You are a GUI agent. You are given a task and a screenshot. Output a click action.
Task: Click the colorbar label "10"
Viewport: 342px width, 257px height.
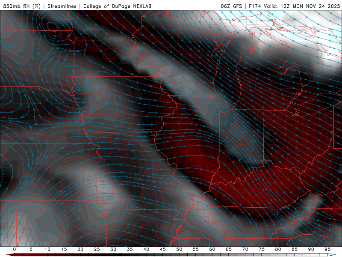click(x=47, y=249)
